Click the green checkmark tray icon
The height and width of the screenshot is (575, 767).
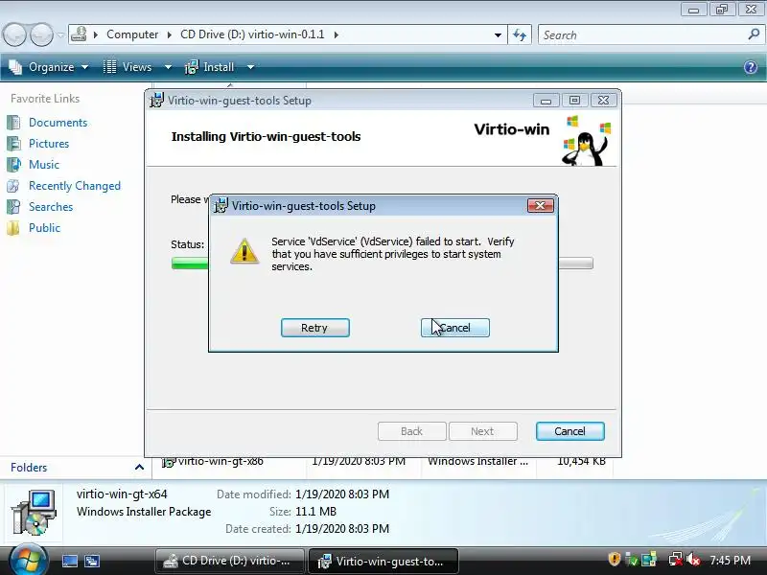632,559
